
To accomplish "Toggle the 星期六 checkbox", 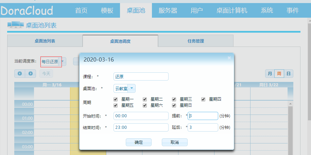I will click(145, 105).
